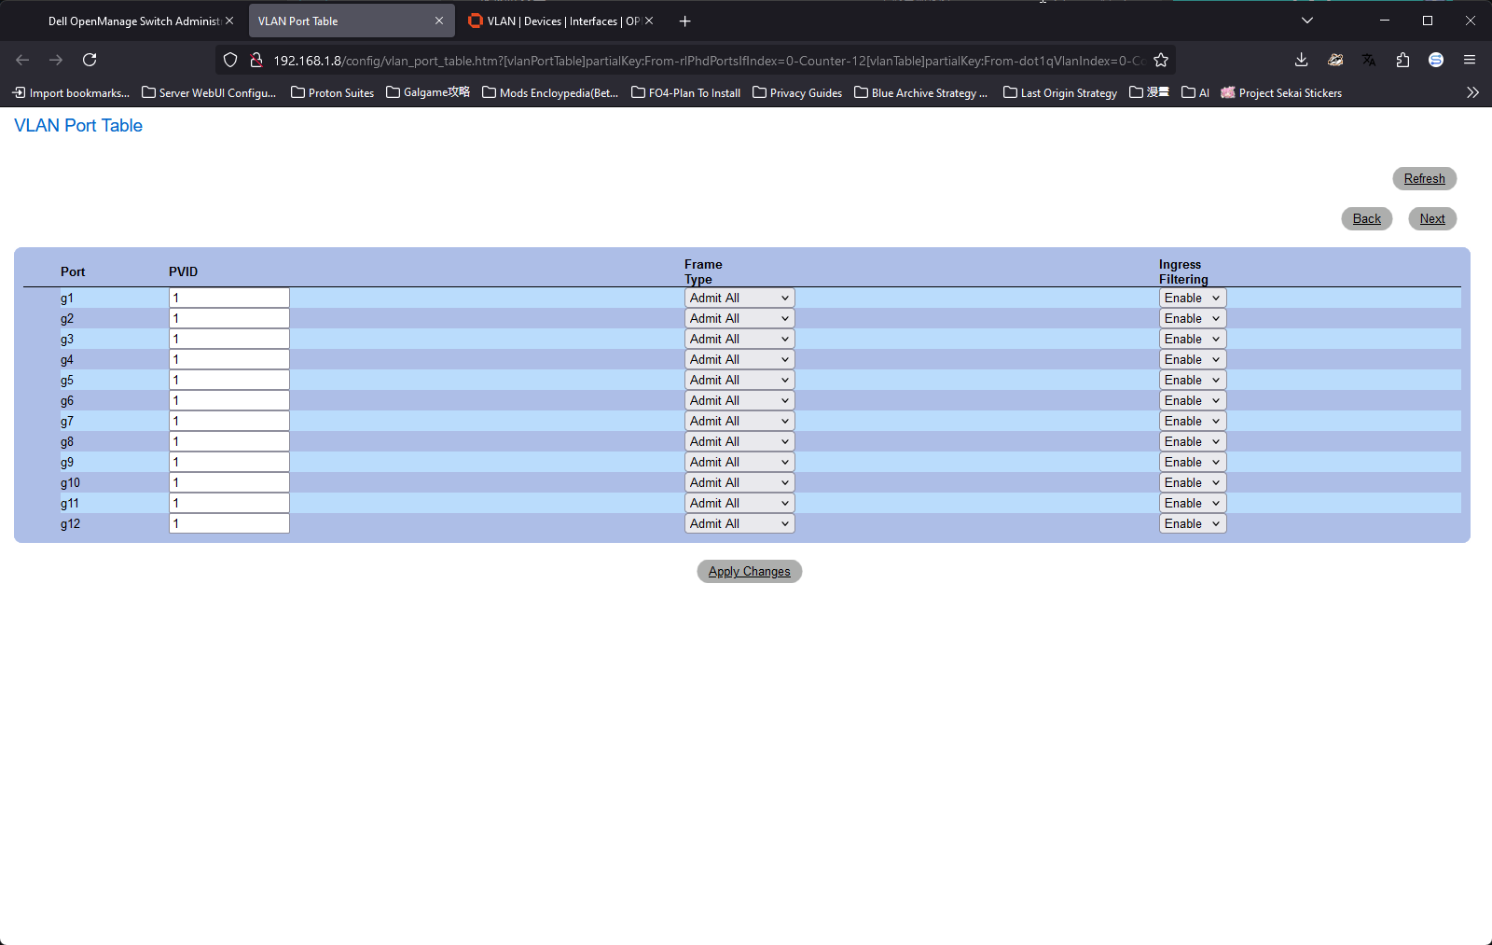Click the PVID field for port g1
Viewport: 1492px width, 945px height.
point(229,298)
